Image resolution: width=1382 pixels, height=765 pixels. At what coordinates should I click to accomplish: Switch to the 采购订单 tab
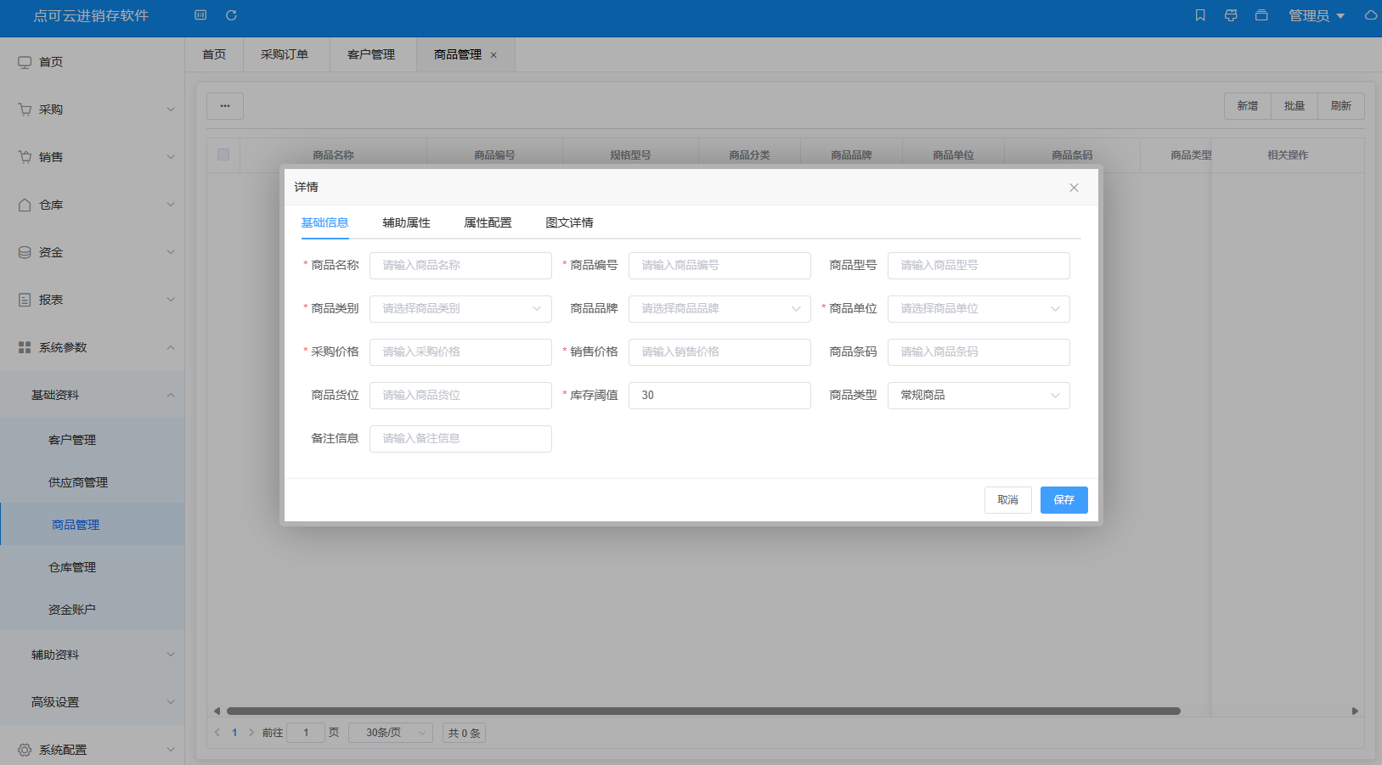285,53
